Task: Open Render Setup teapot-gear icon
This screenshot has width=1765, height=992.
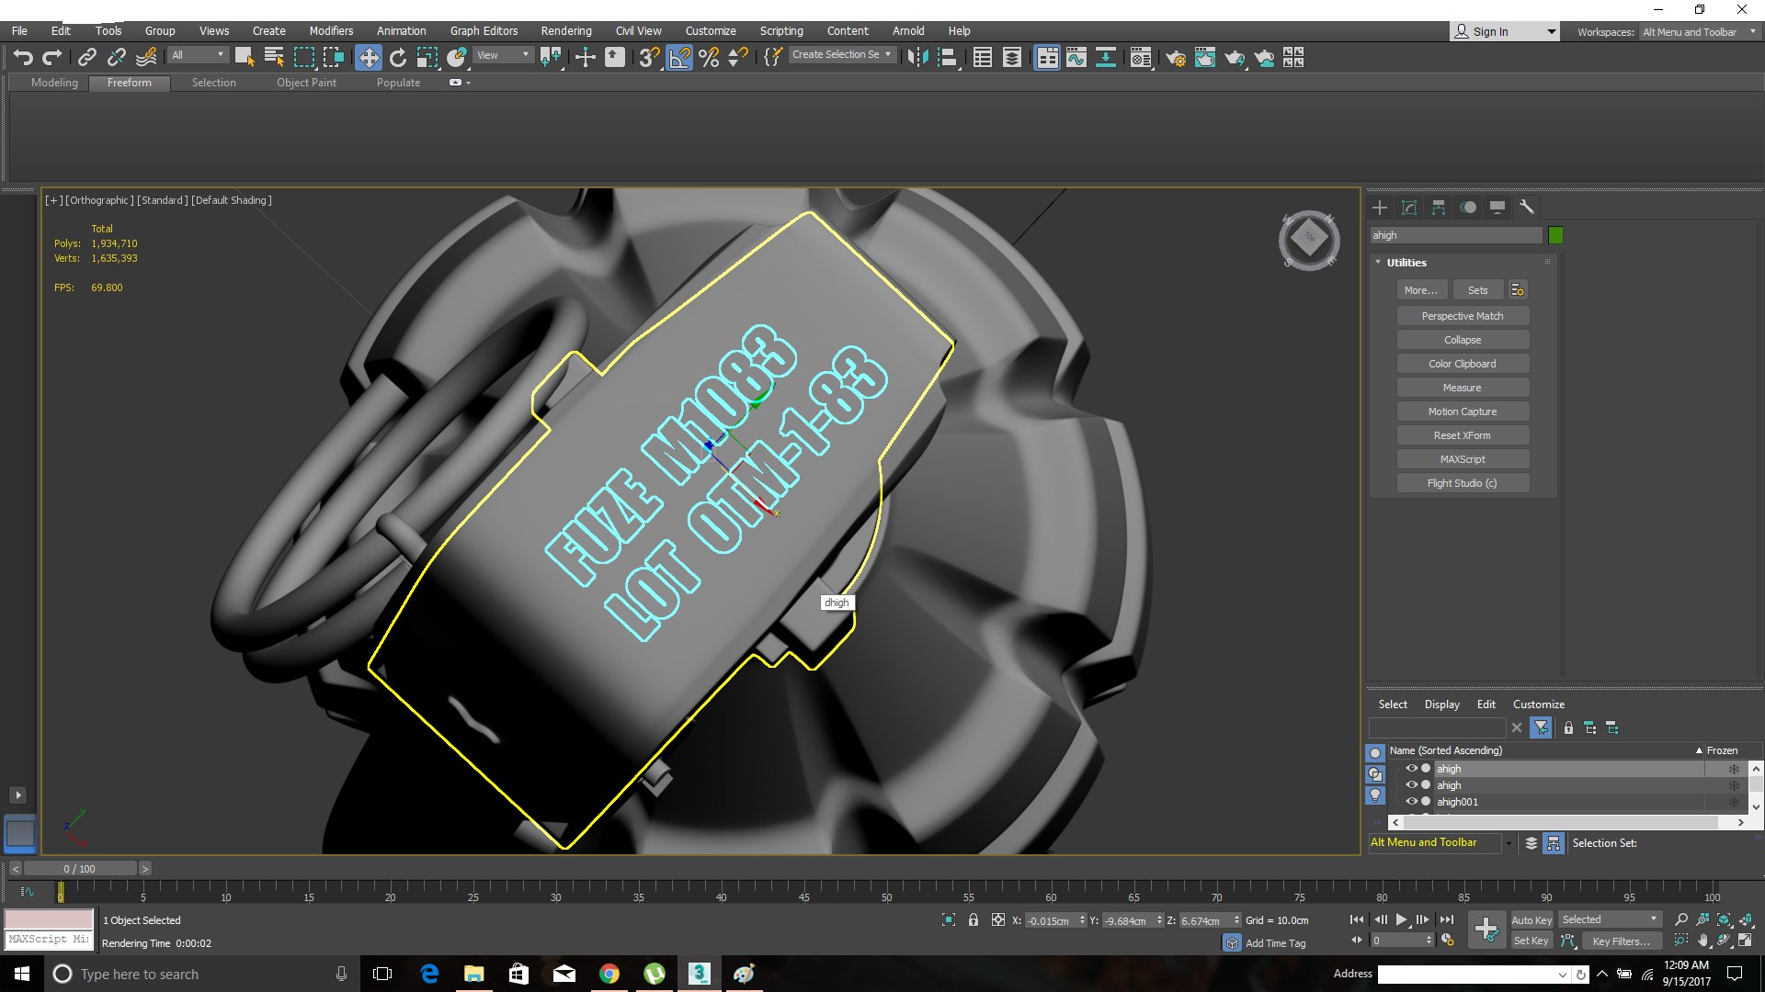Action: pos(1175,57)
